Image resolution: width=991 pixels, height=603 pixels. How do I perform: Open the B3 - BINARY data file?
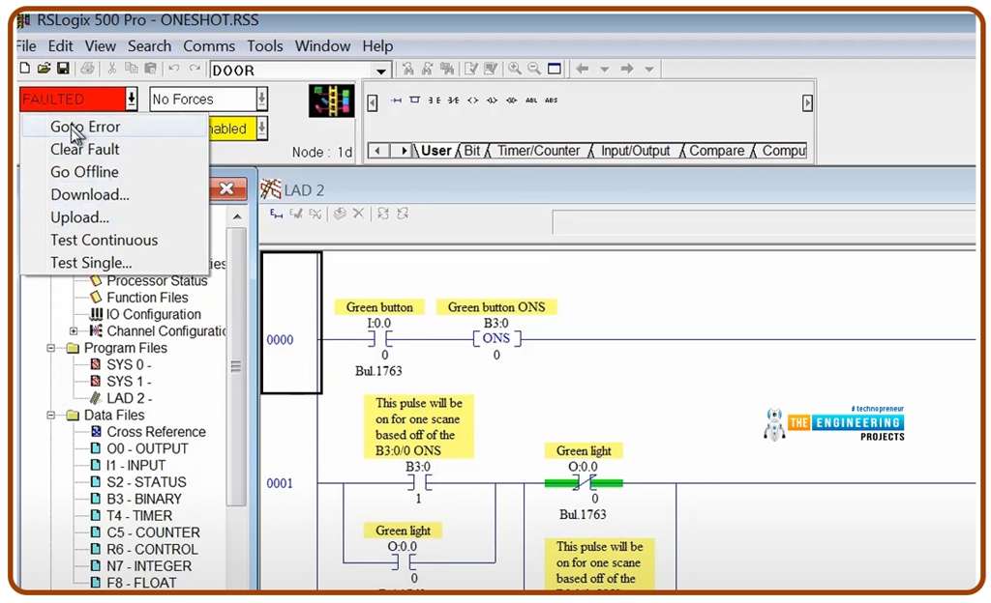tap(143, 499)
